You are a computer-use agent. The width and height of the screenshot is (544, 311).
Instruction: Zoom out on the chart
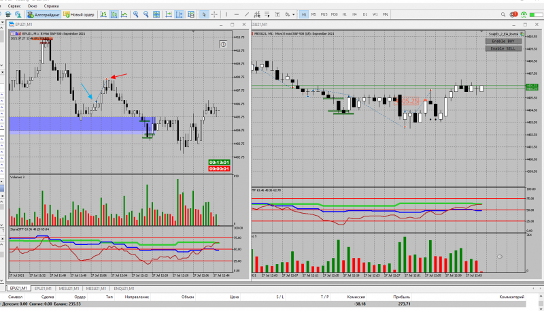[146, 14]
